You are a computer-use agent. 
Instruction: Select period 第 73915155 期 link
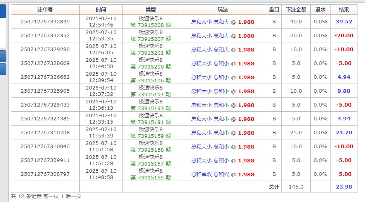[x=151, y=178]
